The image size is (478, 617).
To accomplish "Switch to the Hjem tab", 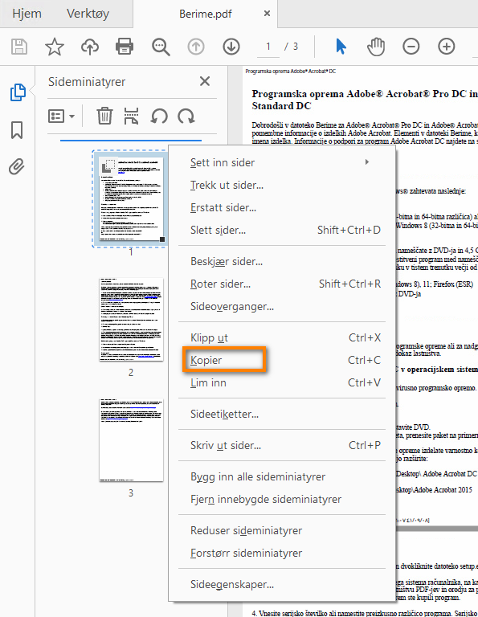I will tap(27, 14).
